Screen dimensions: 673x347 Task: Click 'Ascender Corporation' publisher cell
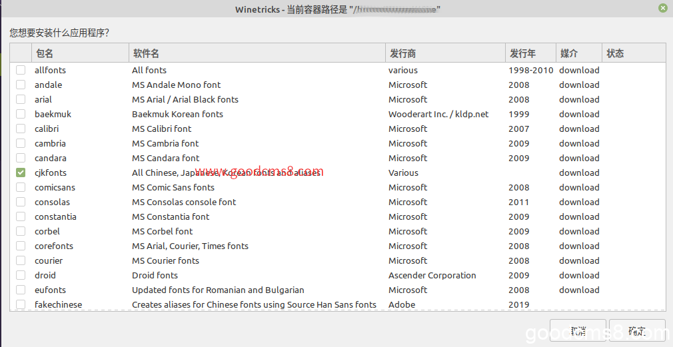[x=432, y=275]
